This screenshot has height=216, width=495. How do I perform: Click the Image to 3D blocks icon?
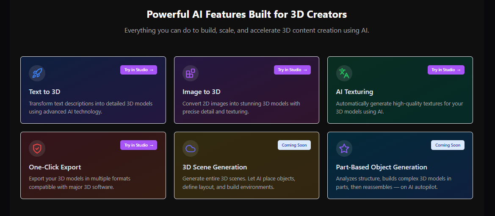[x=191, y=73]
